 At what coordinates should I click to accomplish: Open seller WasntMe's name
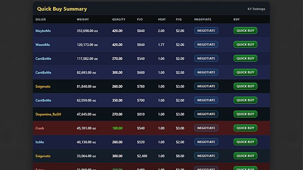tap(43, 45)
